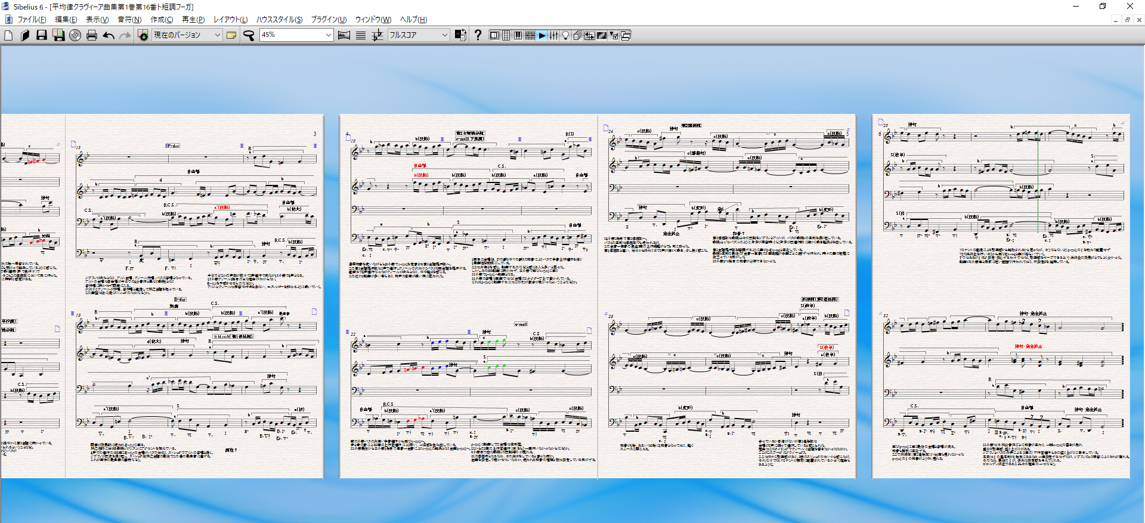Minimize the inner score document window
This screenshot has height=523, width=1145.
1116,20
